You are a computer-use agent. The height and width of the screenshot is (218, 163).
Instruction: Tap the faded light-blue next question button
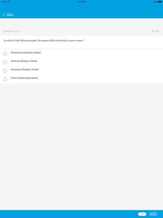click(153, 214)
